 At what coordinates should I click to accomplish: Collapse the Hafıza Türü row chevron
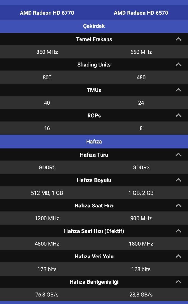178,155
